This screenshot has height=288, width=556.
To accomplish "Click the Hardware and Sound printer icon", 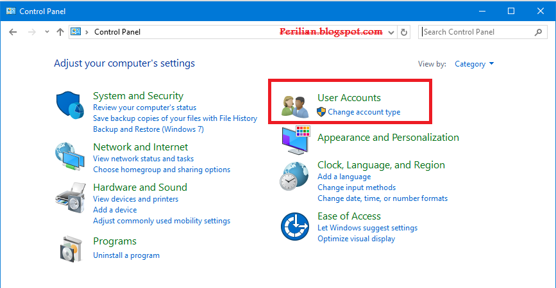I will pos(71,201).
